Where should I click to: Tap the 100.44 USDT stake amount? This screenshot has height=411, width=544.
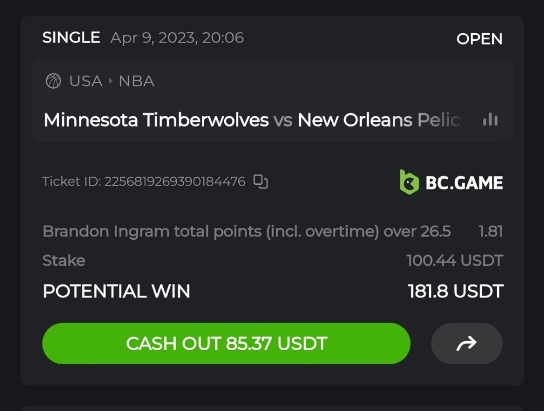[454, 260]
